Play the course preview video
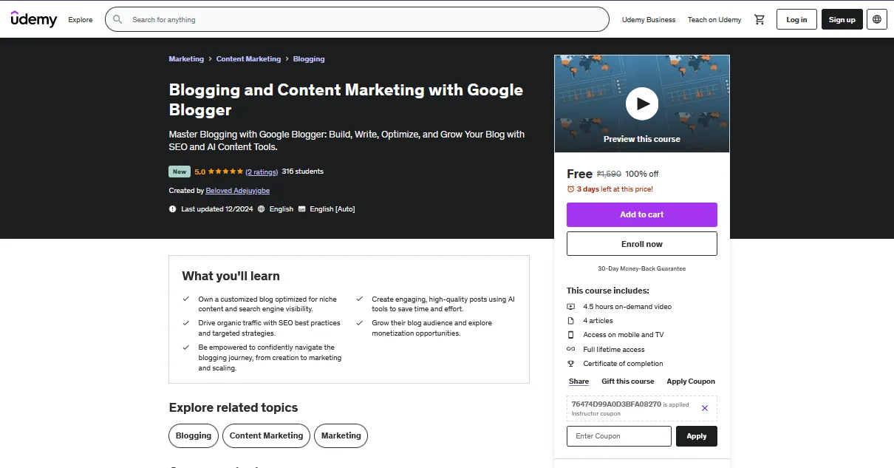Screen dimensions: 894x468 point(642,104)
